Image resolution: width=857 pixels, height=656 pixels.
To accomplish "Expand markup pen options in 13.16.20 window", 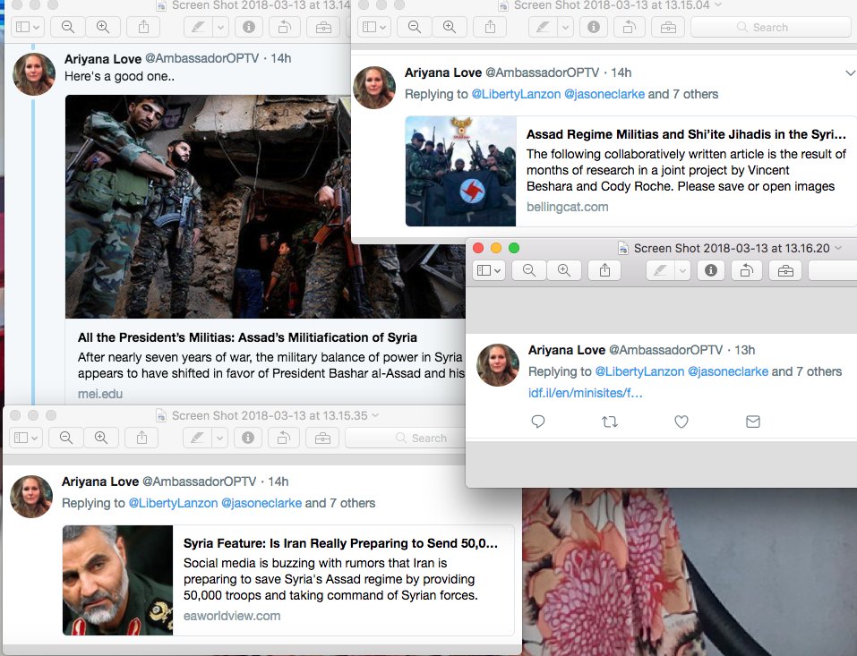I will point(682,270).
